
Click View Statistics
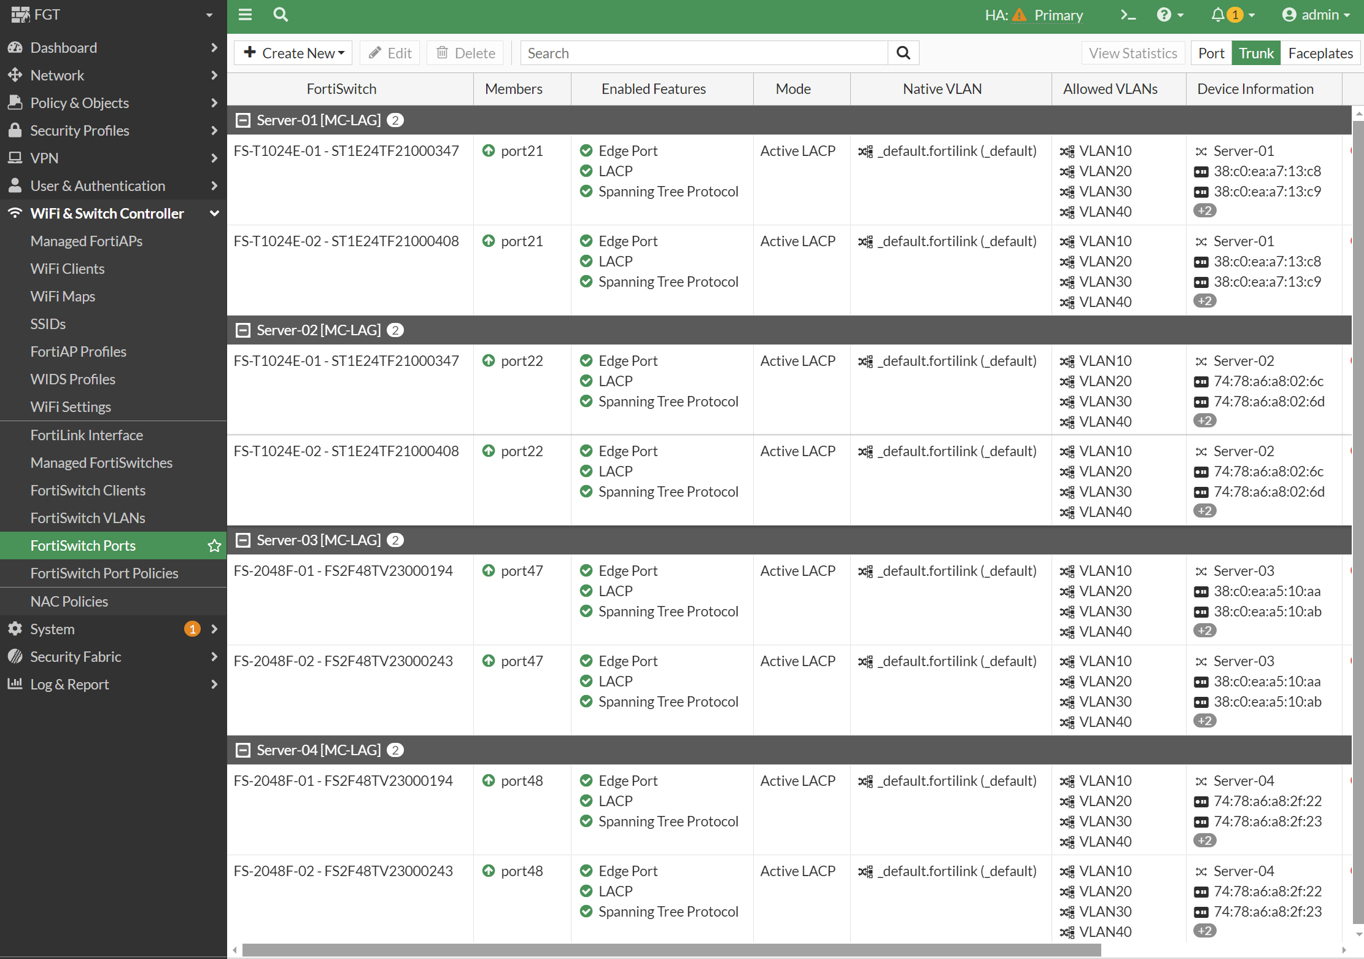[1133, 53]
